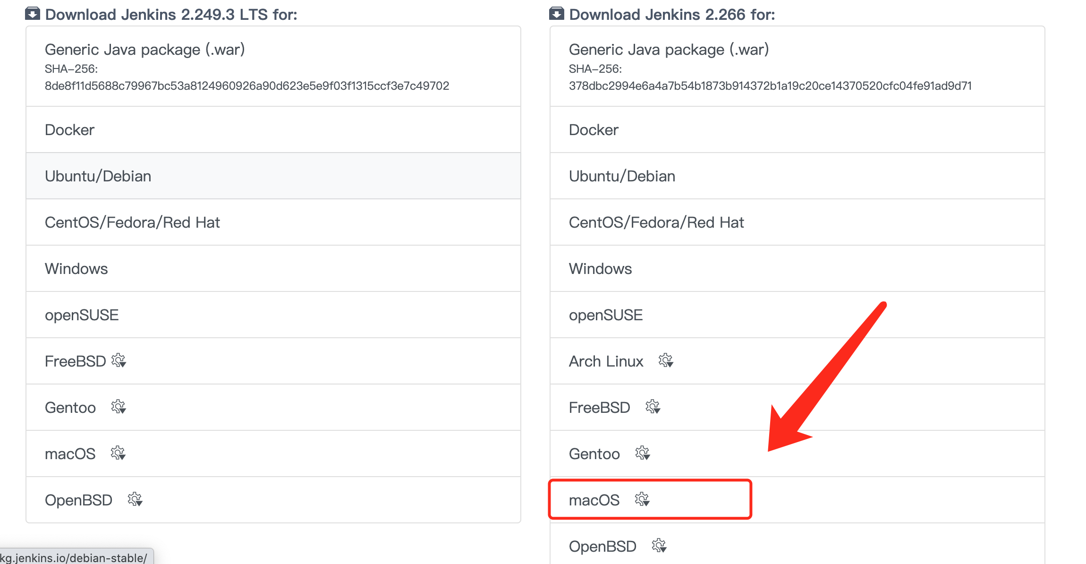Open the Docker option for Jenkins LTS

[x=273, y=130]
